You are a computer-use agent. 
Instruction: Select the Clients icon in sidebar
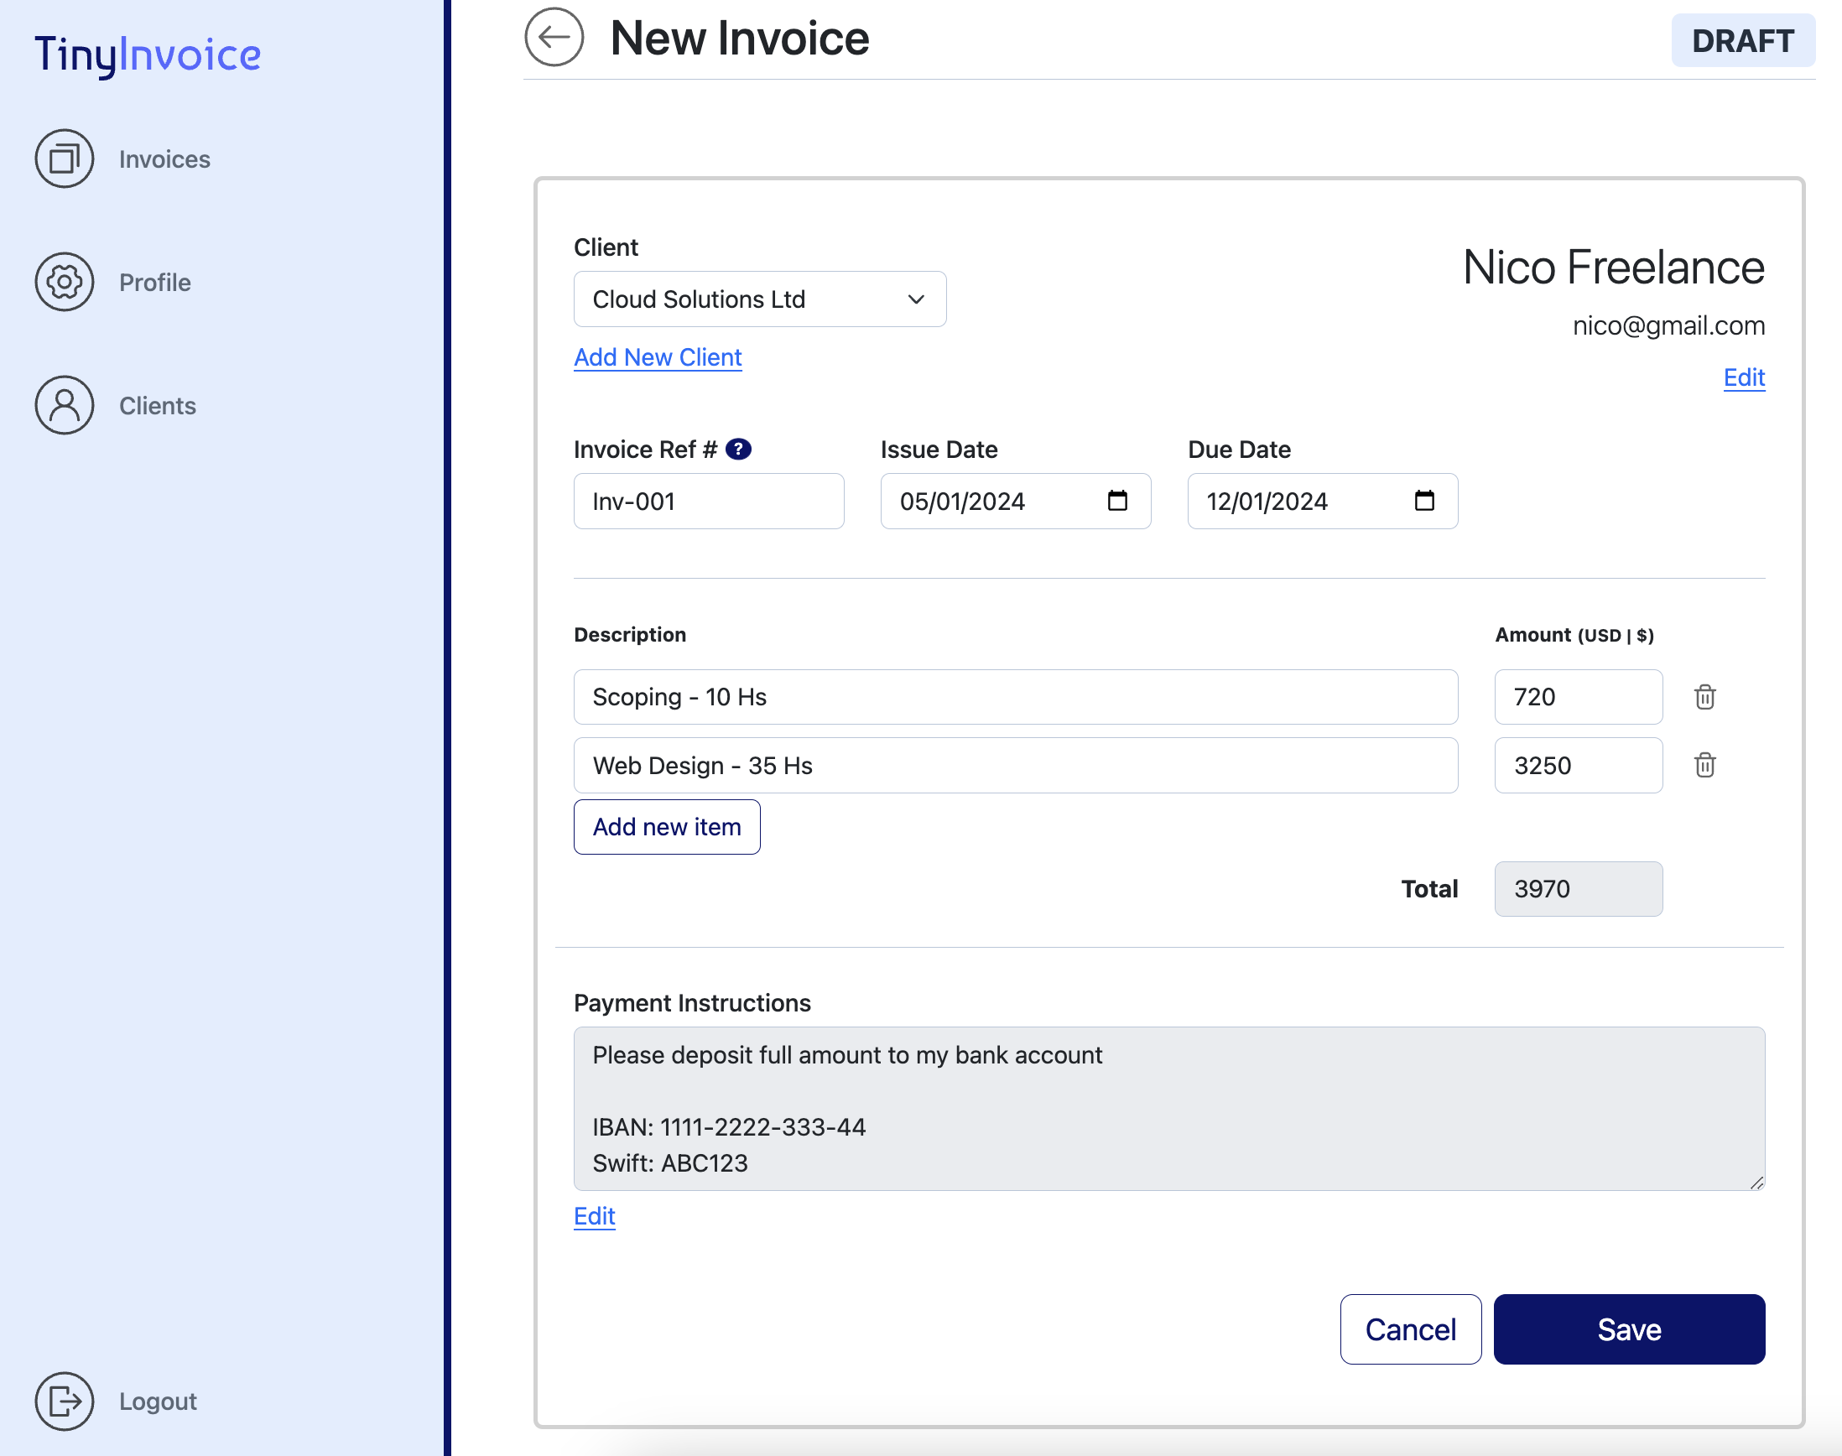(64, 406)
